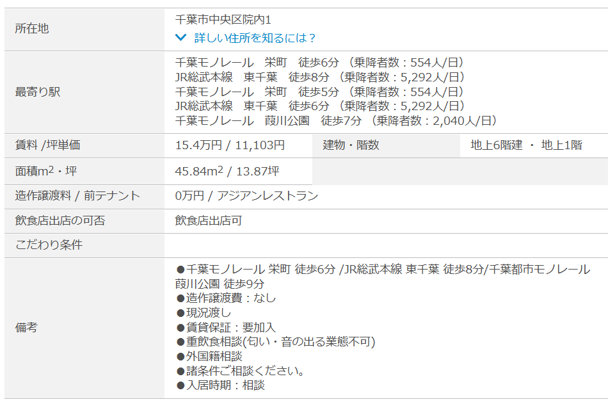Click the 所在地 header cell

point(32,29)
